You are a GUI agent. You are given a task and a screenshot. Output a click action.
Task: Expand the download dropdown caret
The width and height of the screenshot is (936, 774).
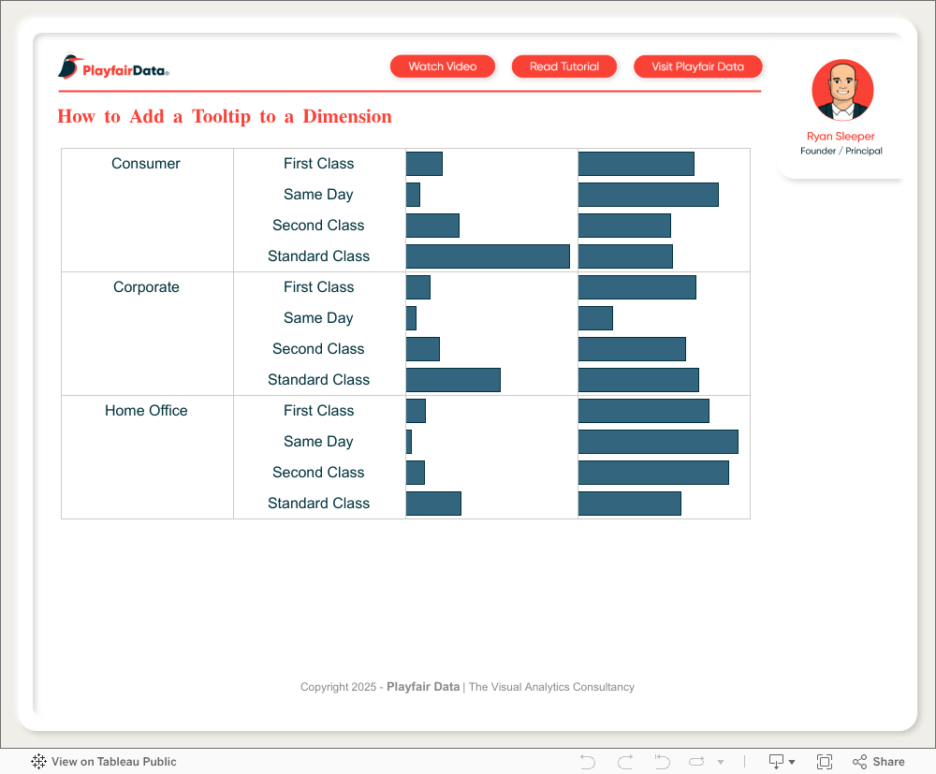pos(792,763)
